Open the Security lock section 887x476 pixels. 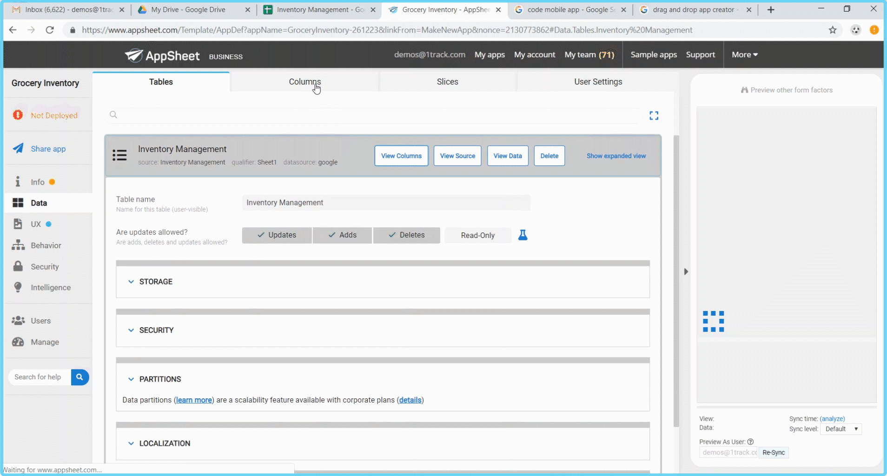pyautogui.click(x=18, y=266)
